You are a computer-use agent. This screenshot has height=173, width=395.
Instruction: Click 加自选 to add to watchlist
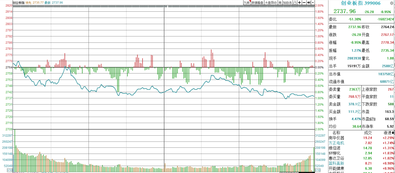(287, 3)
